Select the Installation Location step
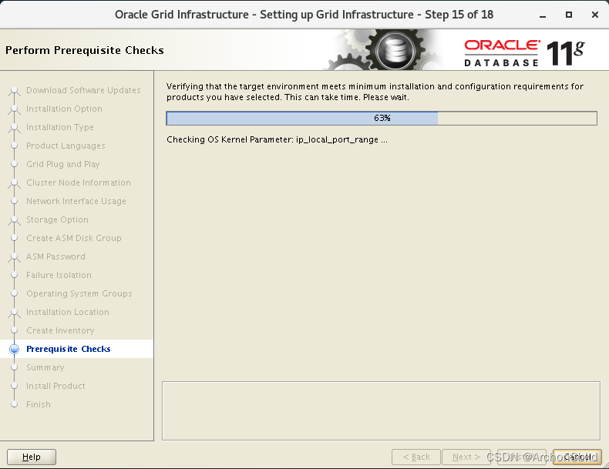The image size is (609, 469). (x=68, y=312)
